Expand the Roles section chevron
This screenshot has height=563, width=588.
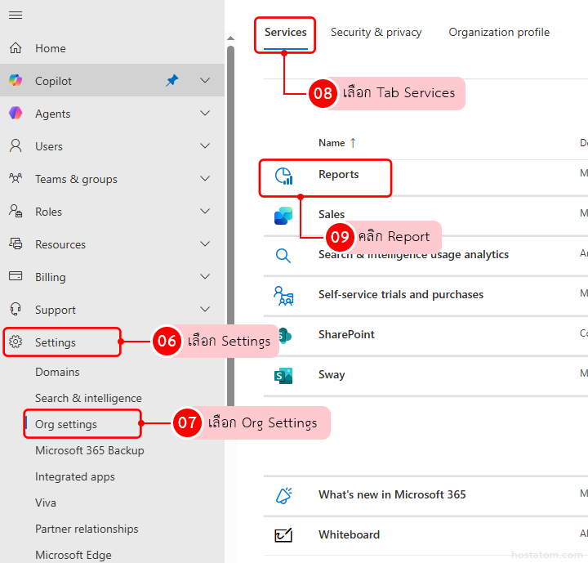[x=205, y=212]
